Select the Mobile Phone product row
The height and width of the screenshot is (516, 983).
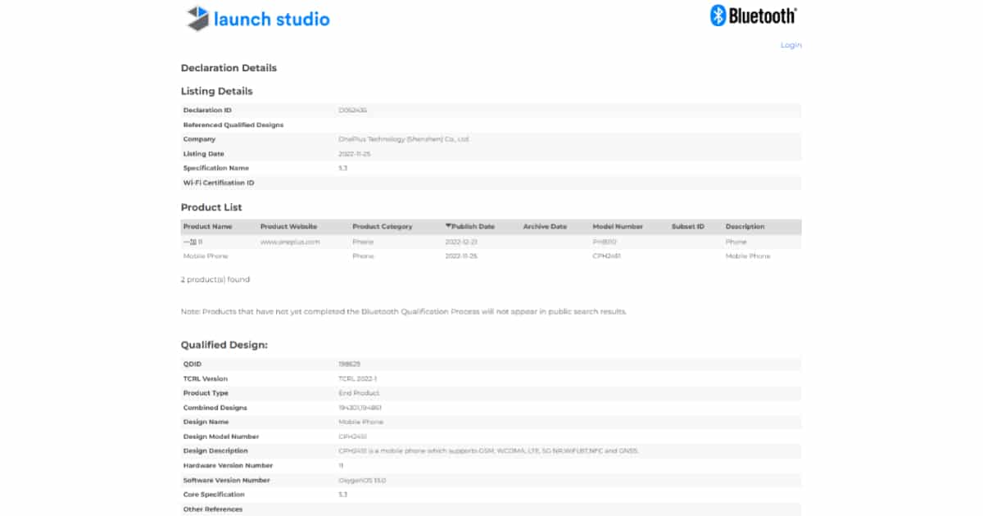(x=205, y=256)
